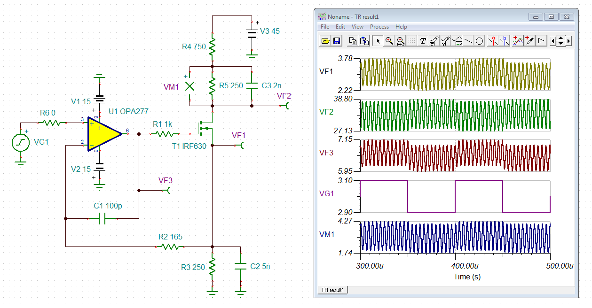Image resolution: width=592 pixels, height=308 pixels.
Task: Activate cursor 'a' icon
Action: coord(493,41)
